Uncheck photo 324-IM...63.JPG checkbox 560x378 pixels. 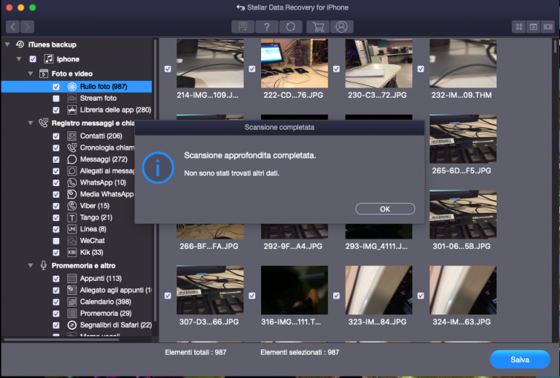tap(421, 296)
